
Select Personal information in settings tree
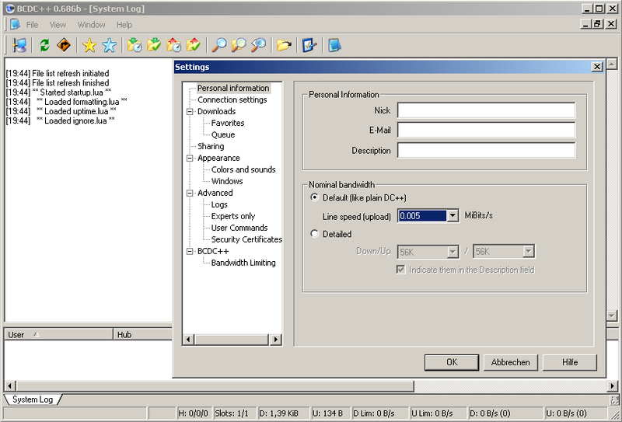click(x=233, y=88)
